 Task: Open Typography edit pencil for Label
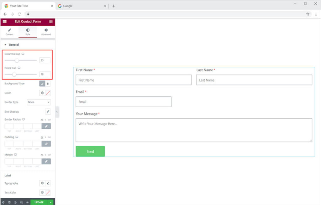click(x=48, y=183)
